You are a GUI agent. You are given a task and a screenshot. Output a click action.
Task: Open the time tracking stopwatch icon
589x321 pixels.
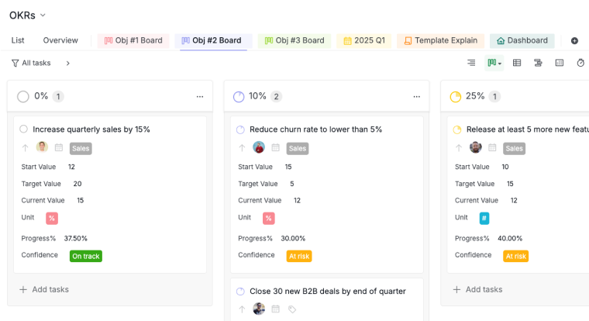click(x=580, y=63)
